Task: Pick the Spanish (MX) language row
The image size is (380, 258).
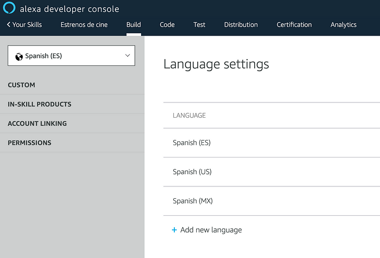Action: tap(192, 201)
